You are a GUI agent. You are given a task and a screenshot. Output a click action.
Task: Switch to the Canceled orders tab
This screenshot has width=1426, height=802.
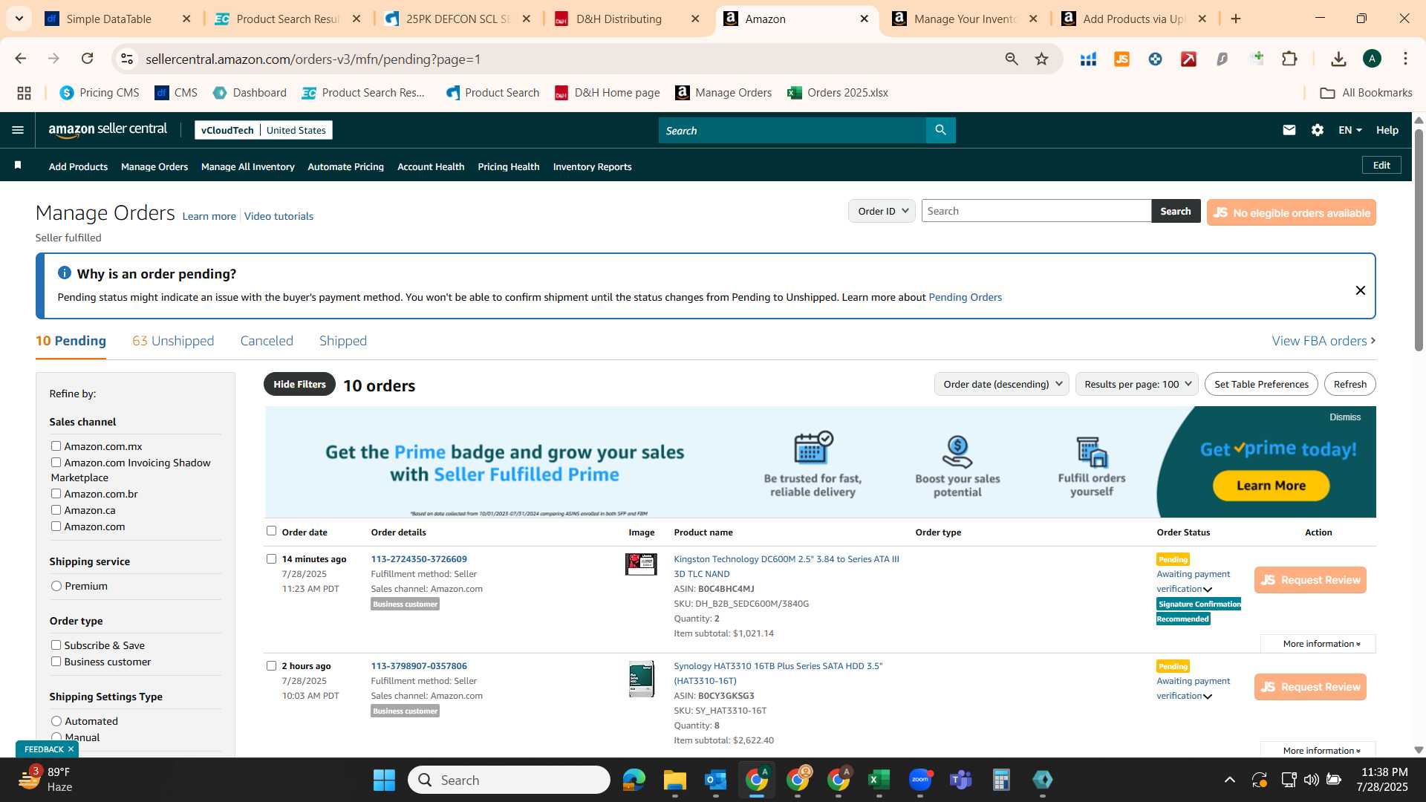(x=267, y=341)
